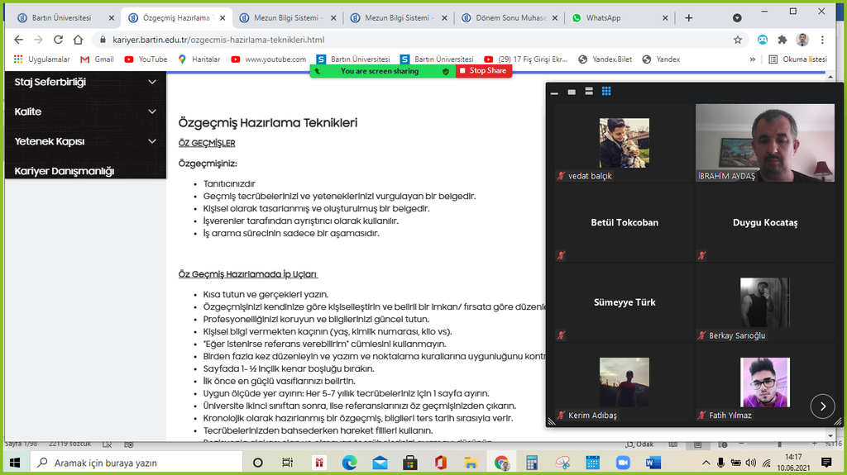Switch to the Dönem Sonu Muhasebe tab
The image size is (847, 475).
click(x=510, y=17)
